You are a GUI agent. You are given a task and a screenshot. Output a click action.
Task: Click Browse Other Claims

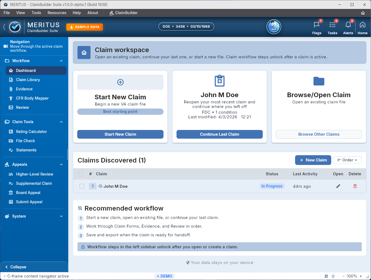(319, 134)
